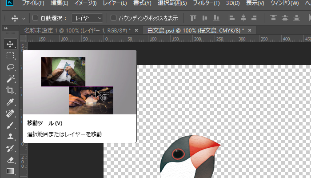Open the イメージ(I) menu
Viewport: 311px width, 178px height.
click(x=86, y=3)
